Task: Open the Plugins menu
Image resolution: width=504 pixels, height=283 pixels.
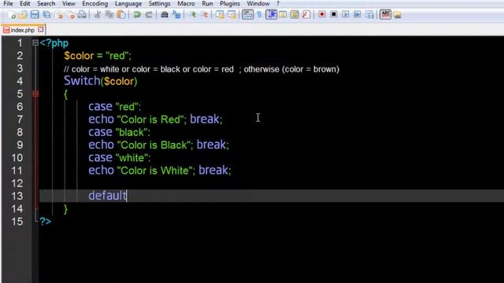Action: 229,4
